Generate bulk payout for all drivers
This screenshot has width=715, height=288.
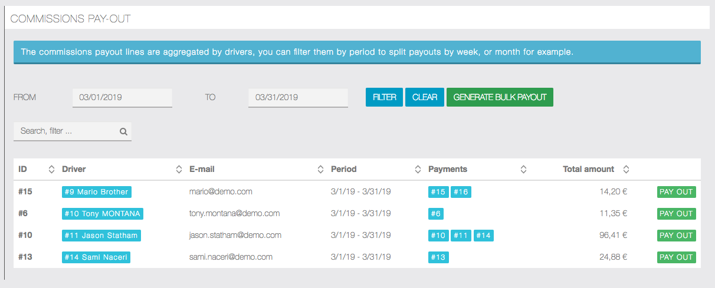pyautogui.click(x=500, y=97)
